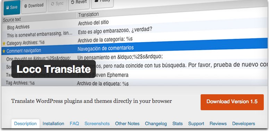Click the Source text column header
Viewport: 269px width, 131px height.
click(x=12, y=20)
